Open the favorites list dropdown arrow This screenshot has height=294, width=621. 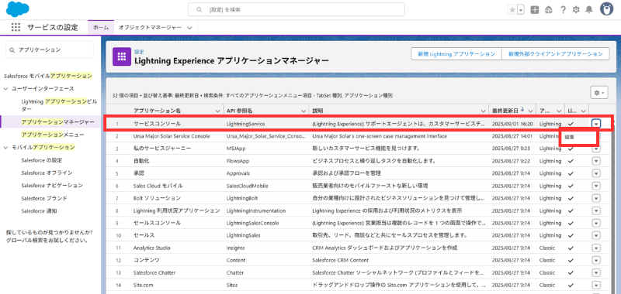click(x=521, y=10)
